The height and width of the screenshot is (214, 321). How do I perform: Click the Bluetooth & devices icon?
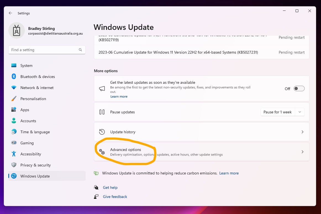click(14, 77)
